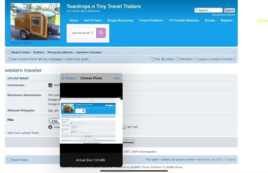Click the Choose file button

[x=54, y=121]
